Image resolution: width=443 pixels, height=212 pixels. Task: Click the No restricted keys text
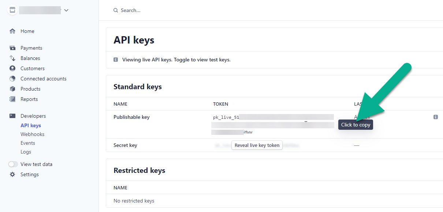pyautogui.click(x=134, y=201)
